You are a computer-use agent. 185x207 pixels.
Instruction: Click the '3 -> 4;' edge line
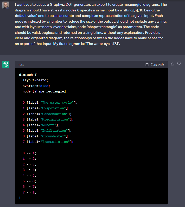pos(29,170)
